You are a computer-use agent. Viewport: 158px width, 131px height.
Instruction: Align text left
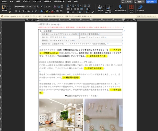[68, 9]
